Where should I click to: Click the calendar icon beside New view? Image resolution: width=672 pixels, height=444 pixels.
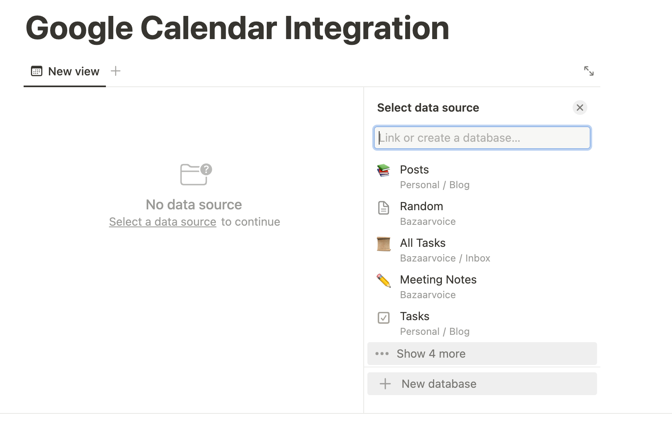click(37, 71)
